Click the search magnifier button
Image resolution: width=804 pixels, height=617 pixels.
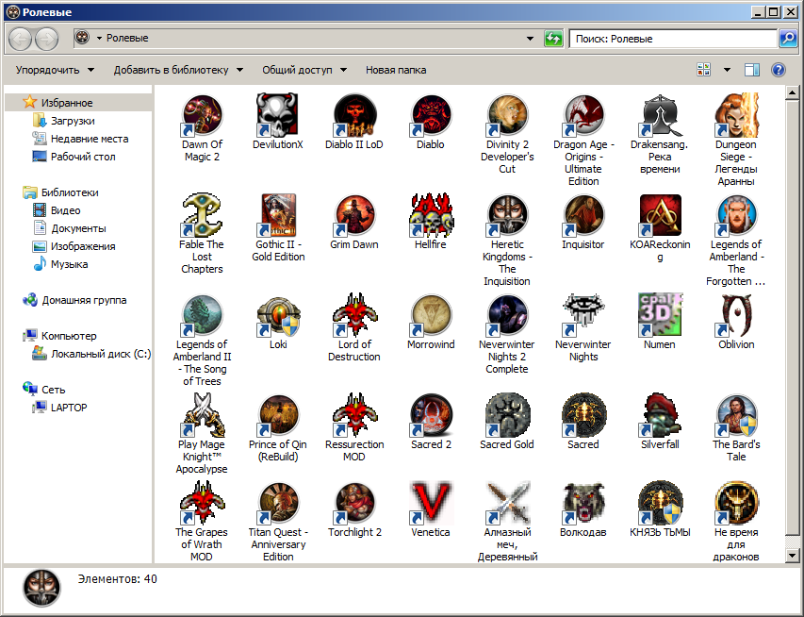(788, 39)
